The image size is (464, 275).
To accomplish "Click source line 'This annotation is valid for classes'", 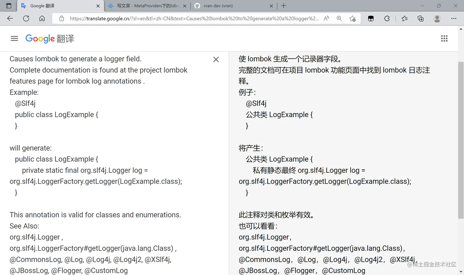I will click(95, 215).
